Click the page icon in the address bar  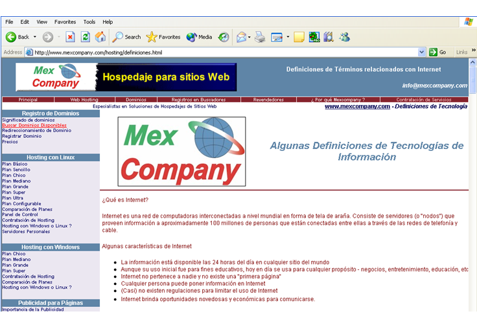(29, 52)
